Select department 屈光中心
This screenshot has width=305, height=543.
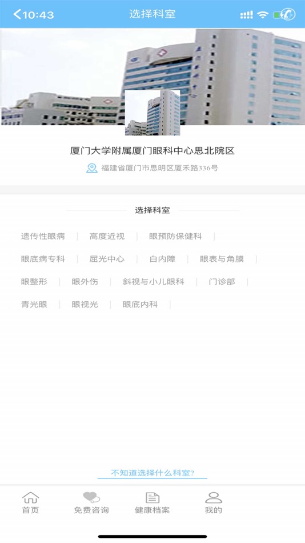pos(107,259)
